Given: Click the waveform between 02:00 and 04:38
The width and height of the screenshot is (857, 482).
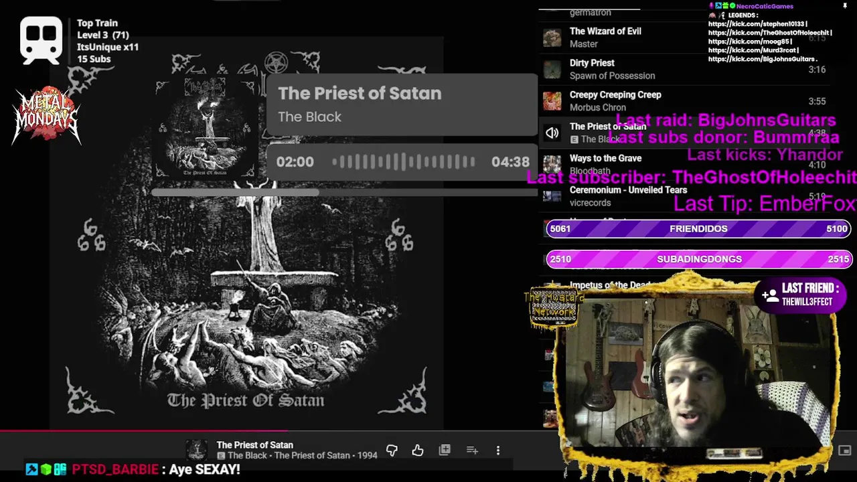Looking at the screenshot, I should [x=403, y=162].
